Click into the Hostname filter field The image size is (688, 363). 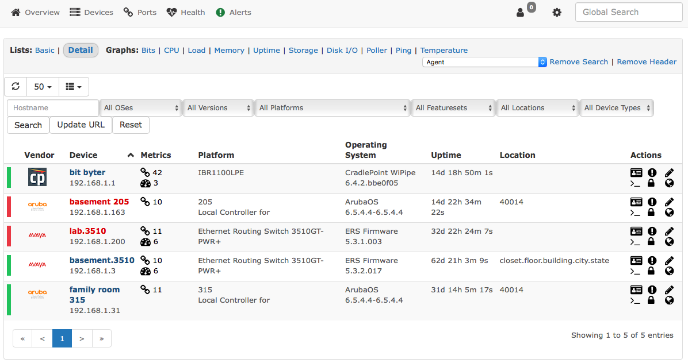[53, 108]
